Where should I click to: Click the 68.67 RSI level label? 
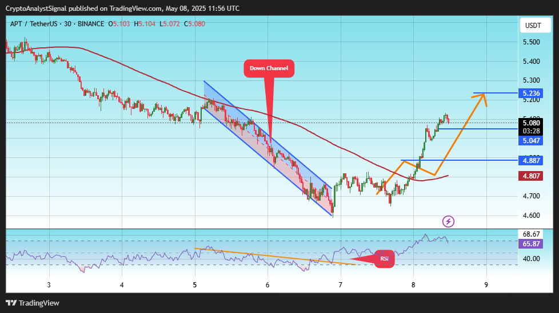[531, 234]
